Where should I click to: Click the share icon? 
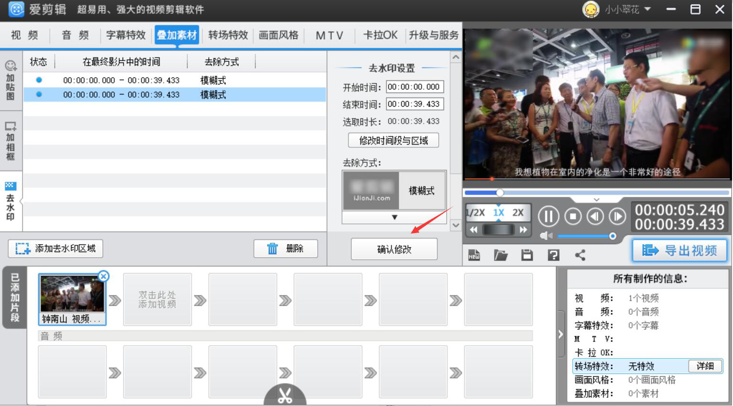pyautogui.click(x=580, y=255)
